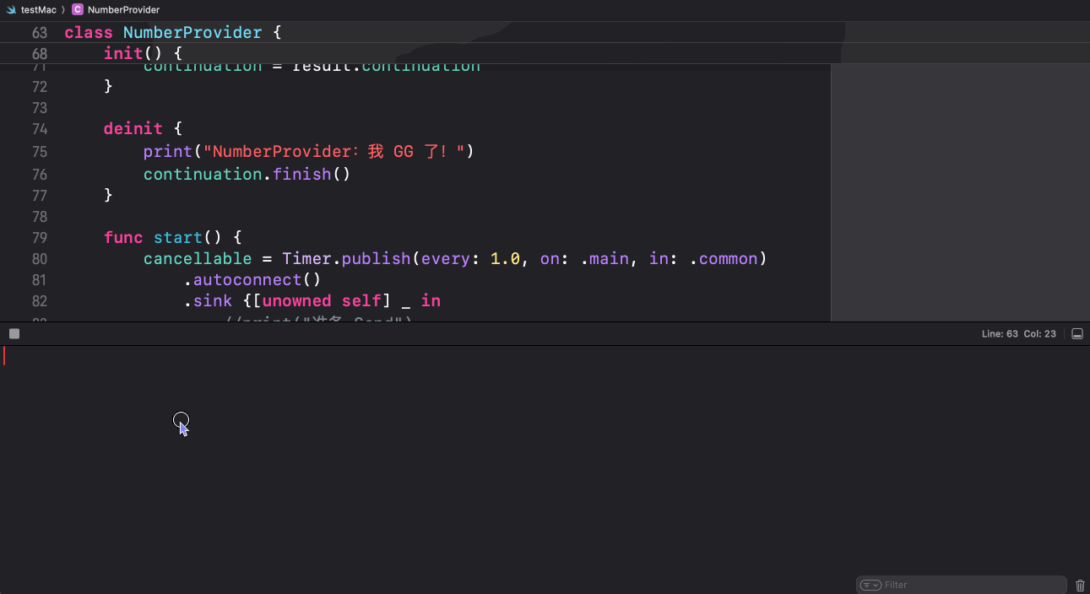
Task: Focus the console Filter field
Action: click(962, 585)
